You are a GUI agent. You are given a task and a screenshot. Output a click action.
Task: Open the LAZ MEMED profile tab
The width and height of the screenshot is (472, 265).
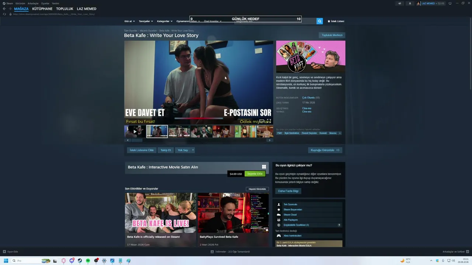(x=87, y=9)
